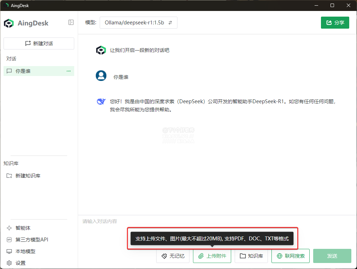Open the 知识库 selector in input bar
Image resolution: width=357 pixels, height=269 pixels.
tap(251, 256)
